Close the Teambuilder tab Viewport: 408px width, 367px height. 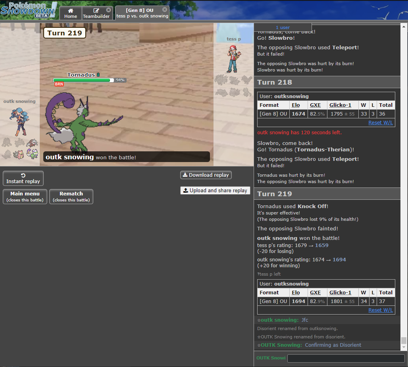pyautogui.click(x=108, y=10)
